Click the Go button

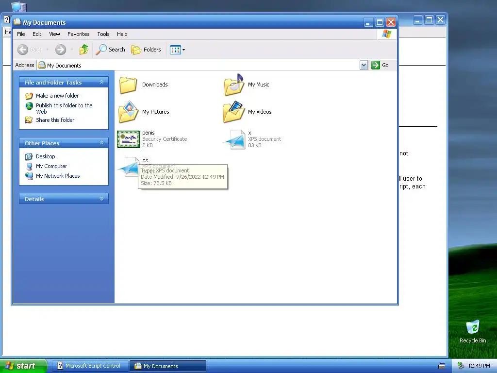coord(380,65)
